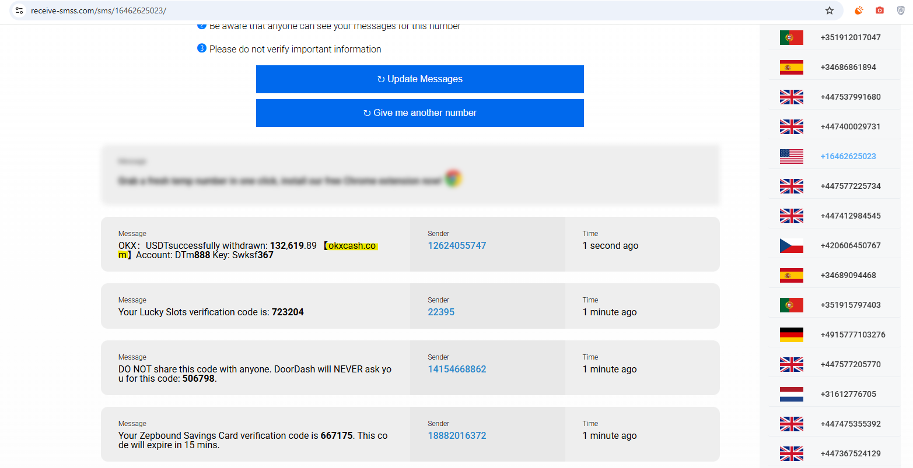Click the browser address bar URL
Screen dimensions: 913x468
(99, 10)
